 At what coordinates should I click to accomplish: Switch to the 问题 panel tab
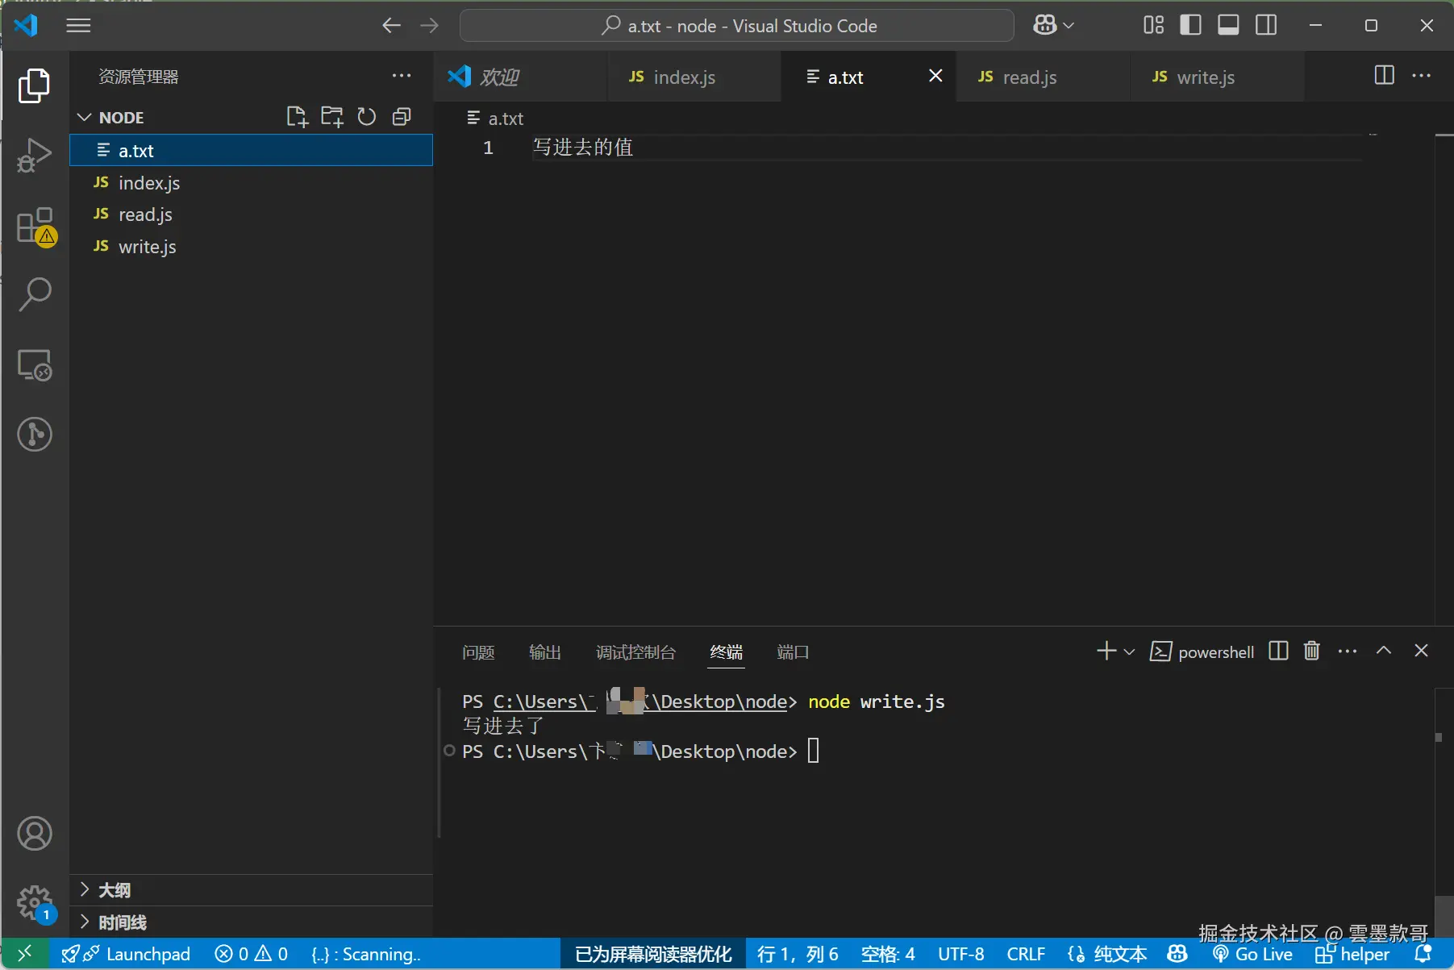pyautogui.click(x=478, y=652)
